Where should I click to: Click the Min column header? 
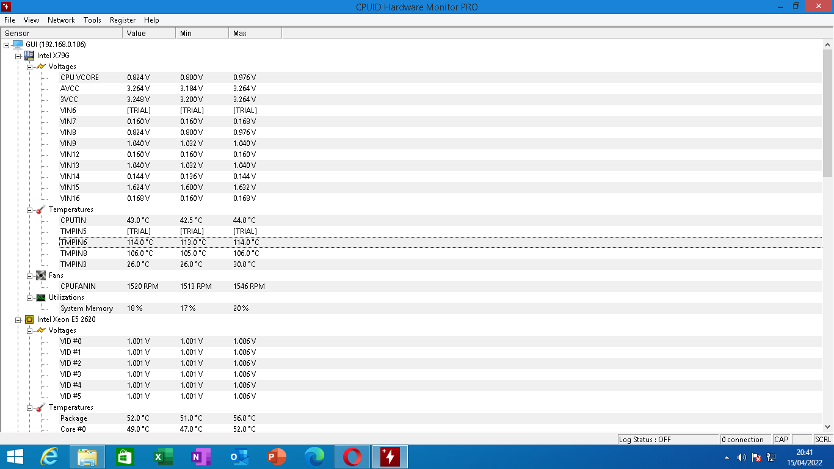(202, 33)
